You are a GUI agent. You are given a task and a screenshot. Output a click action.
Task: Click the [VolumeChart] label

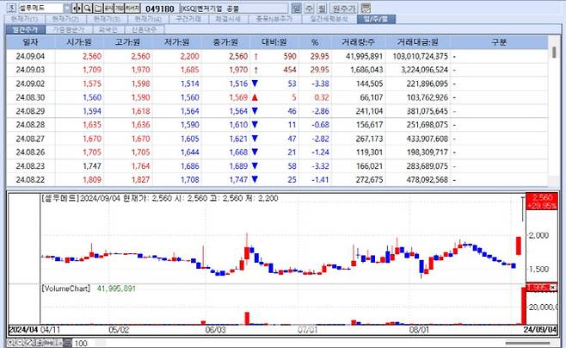pos(66,289)
